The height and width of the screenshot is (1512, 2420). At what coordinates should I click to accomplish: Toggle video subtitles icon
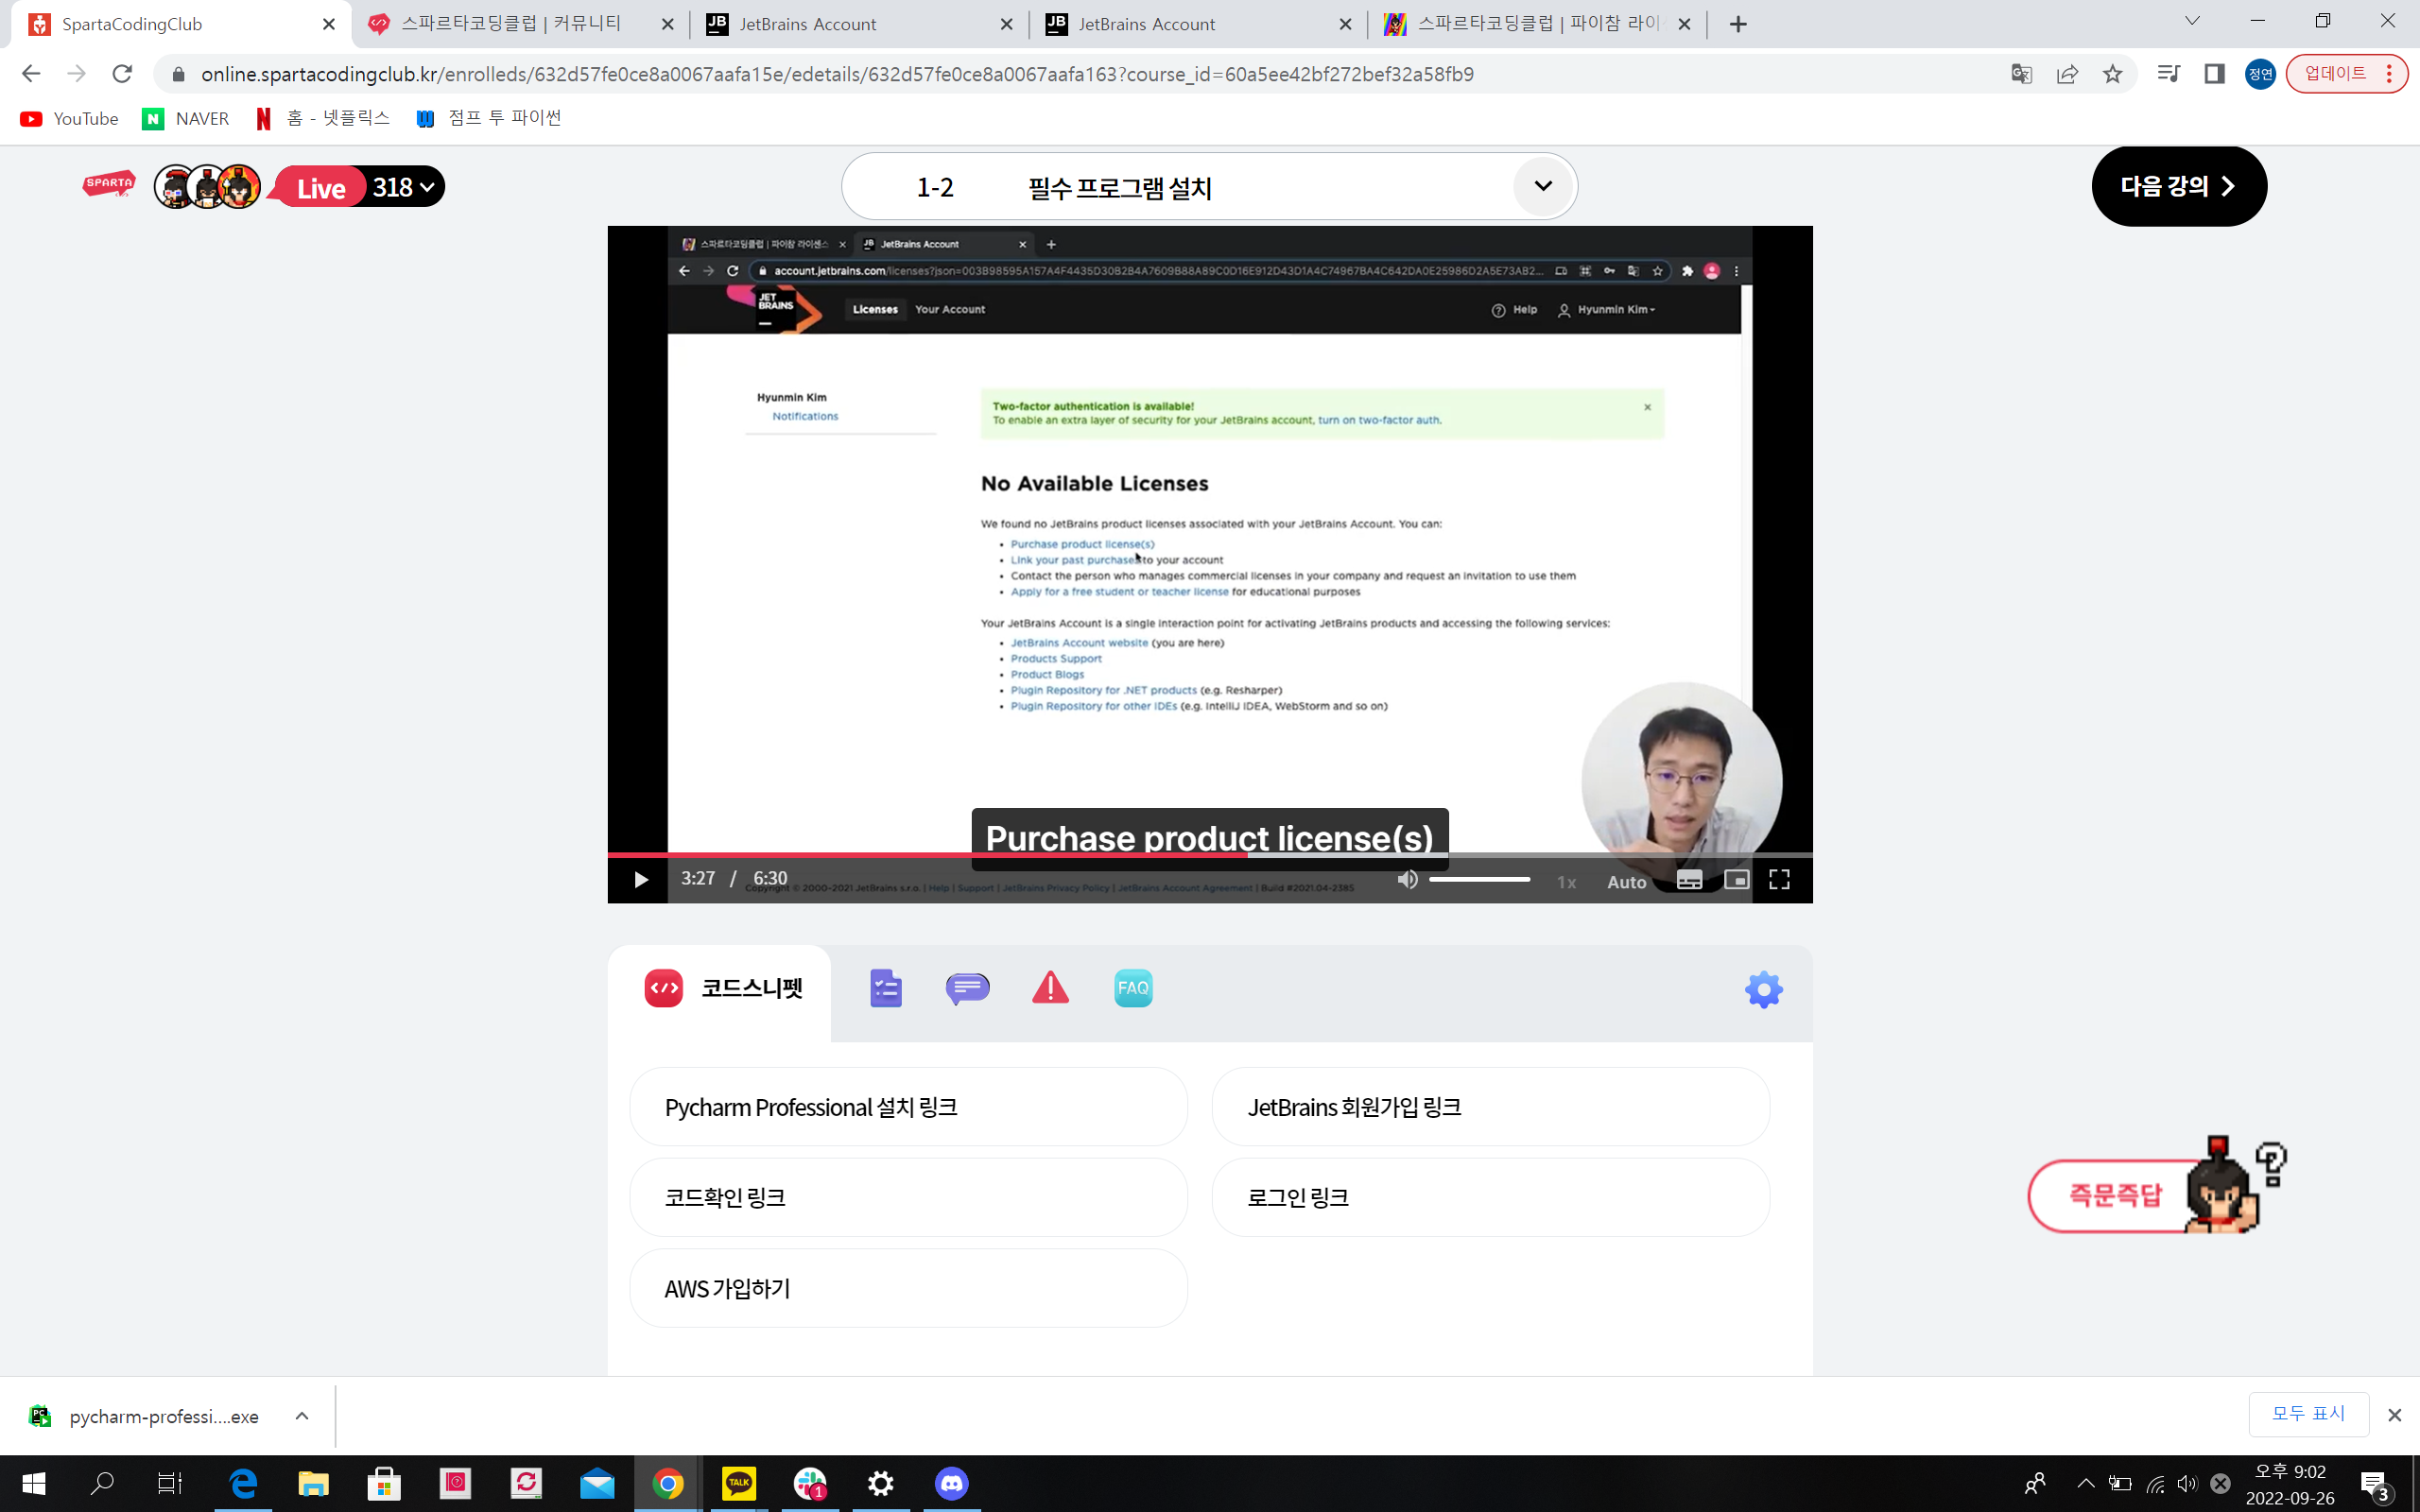point(1689,880)
